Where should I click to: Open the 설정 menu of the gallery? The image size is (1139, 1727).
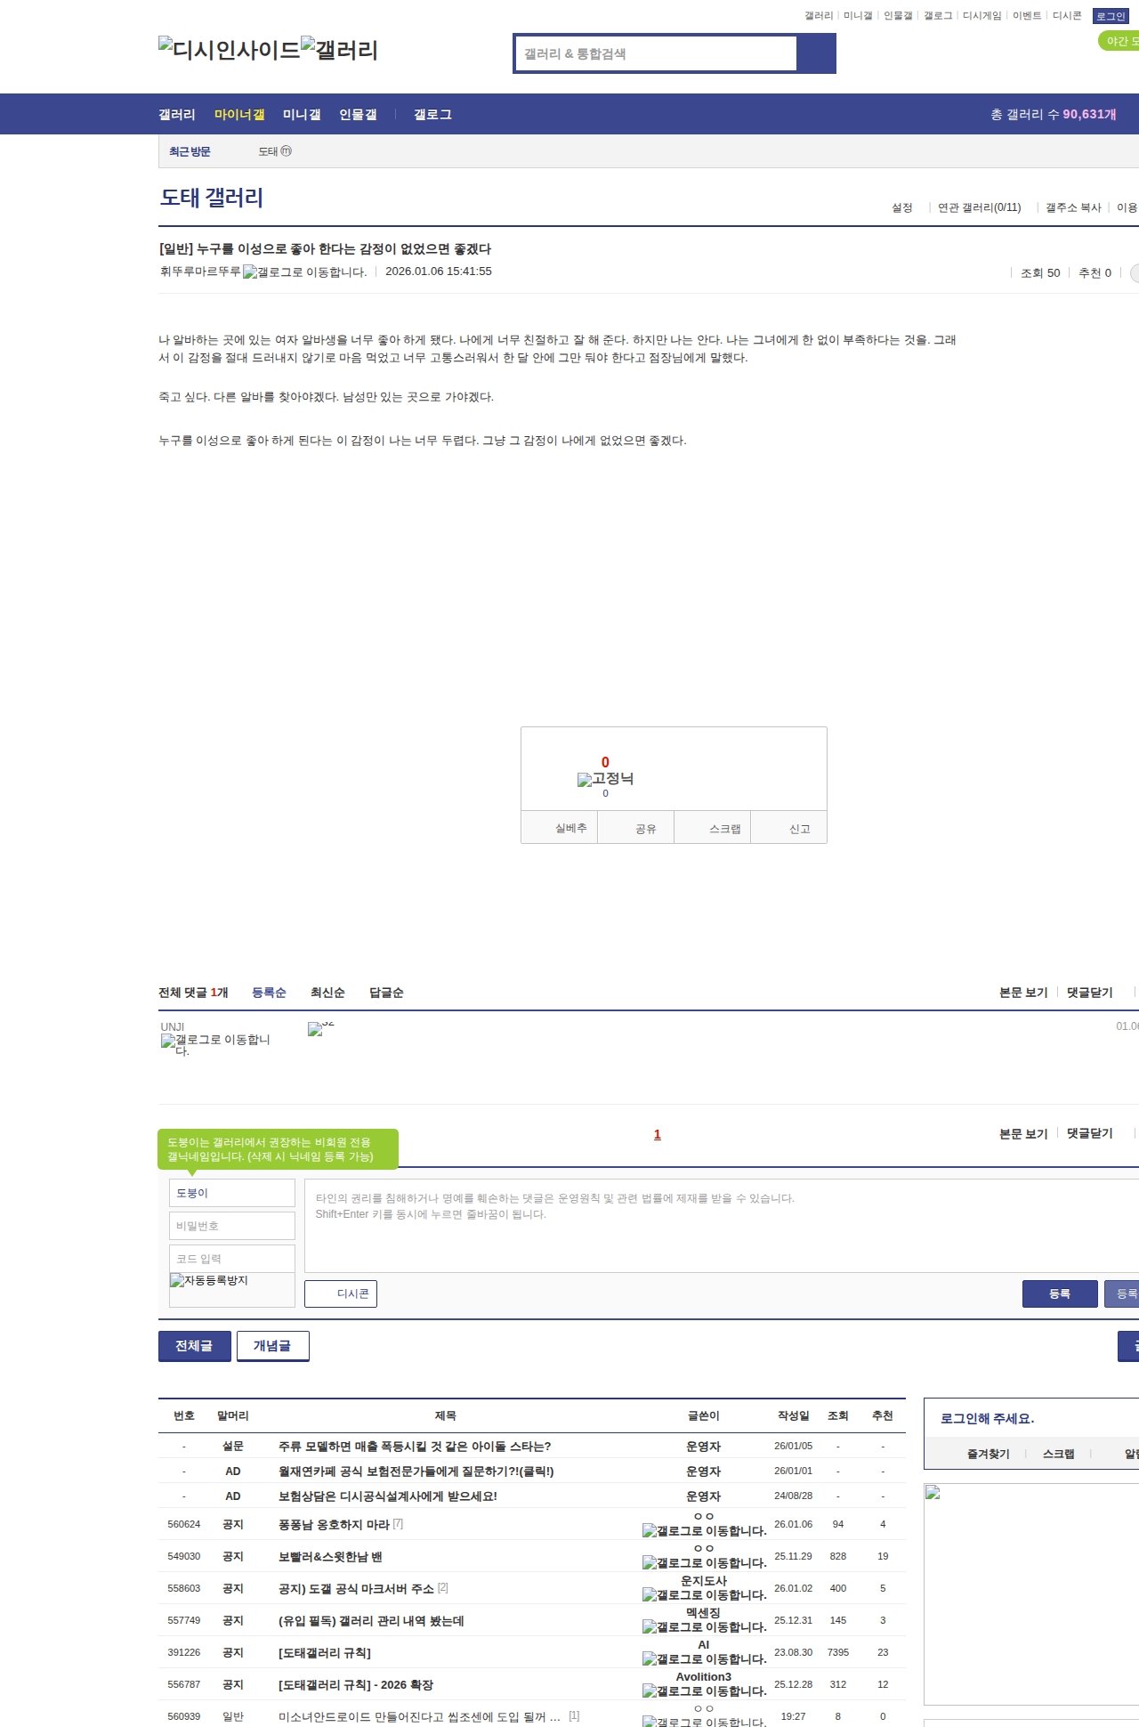click(x=902, y=207)
